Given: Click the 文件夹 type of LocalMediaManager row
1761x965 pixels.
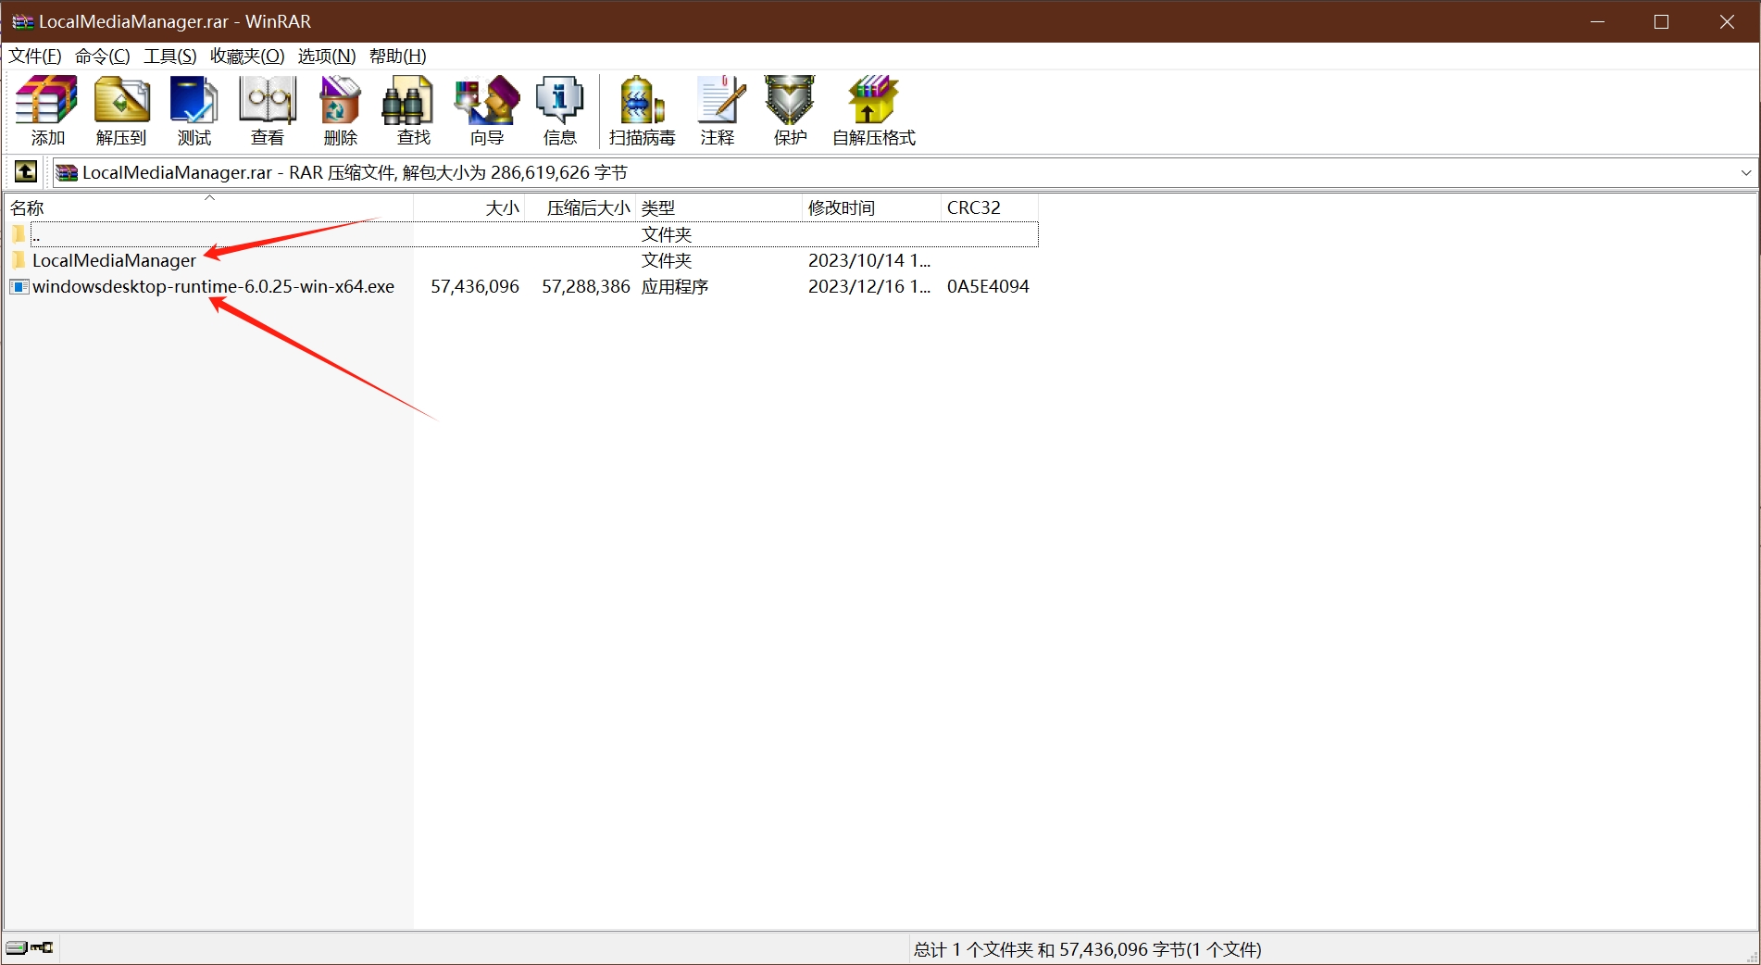Looking at the screenshot, I should click(x=667, y=260).
